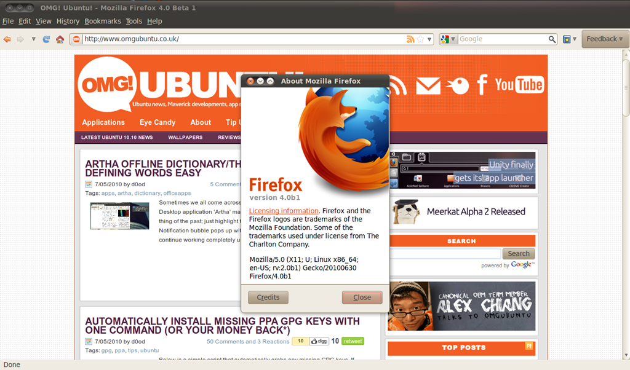Click the RSS feed icon in address bar
The width and height of the screenshot is (630, 370).
tap(410, 39)
